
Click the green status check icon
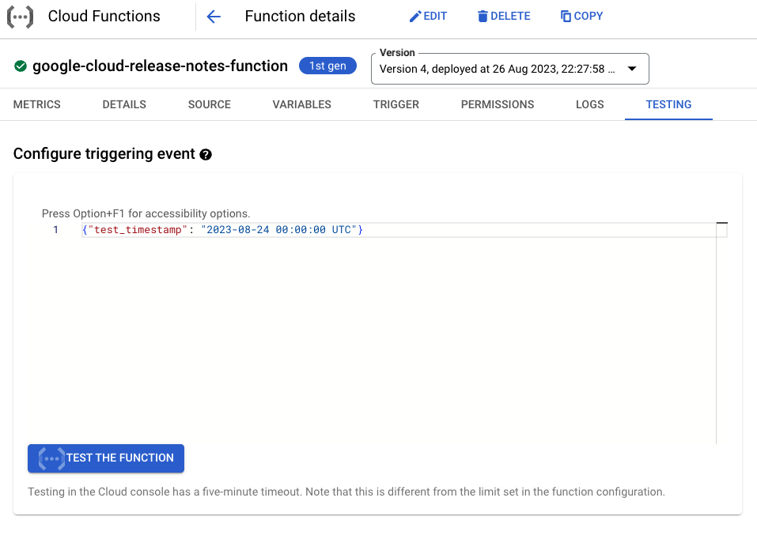pyautogui.click(x=21, y=66)
